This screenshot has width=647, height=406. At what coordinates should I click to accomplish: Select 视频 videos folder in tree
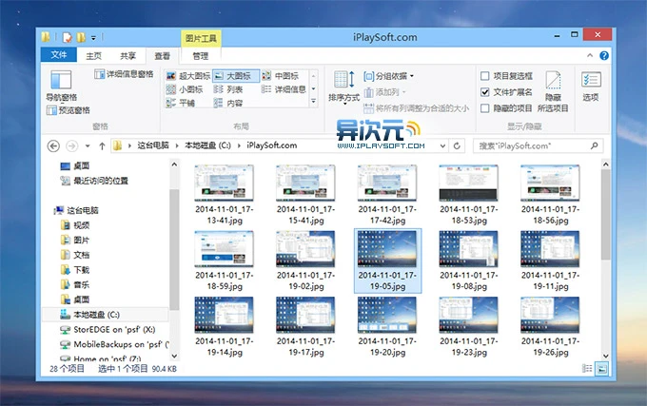pos(75,225)
